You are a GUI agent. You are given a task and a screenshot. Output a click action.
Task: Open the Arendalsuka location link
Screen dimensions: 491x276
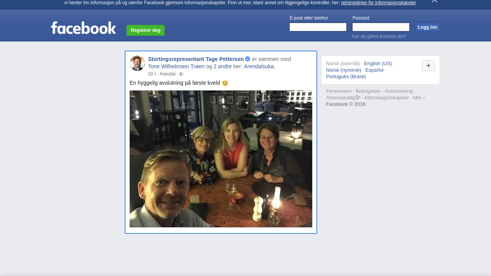pyautogui.click(x=259, y=66)
